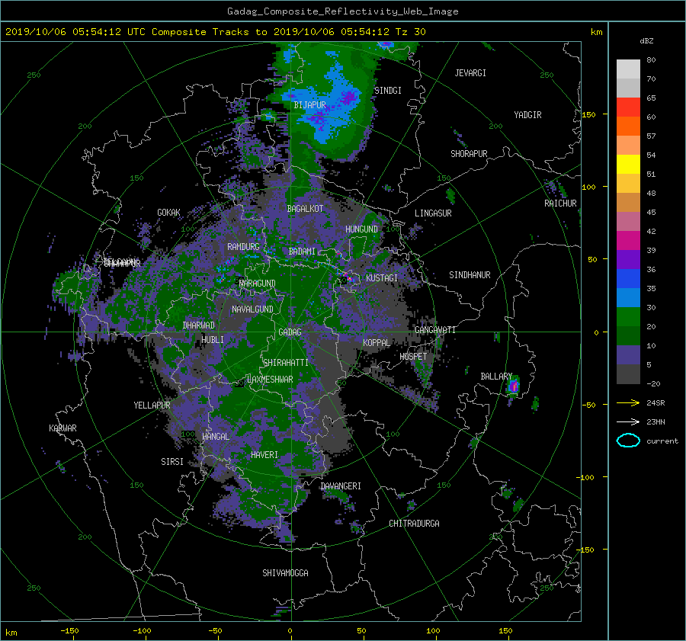This screenshot has width=686, height=641.
Task: Click the 100 tick on the bottom axis
Action: (433, 630)
